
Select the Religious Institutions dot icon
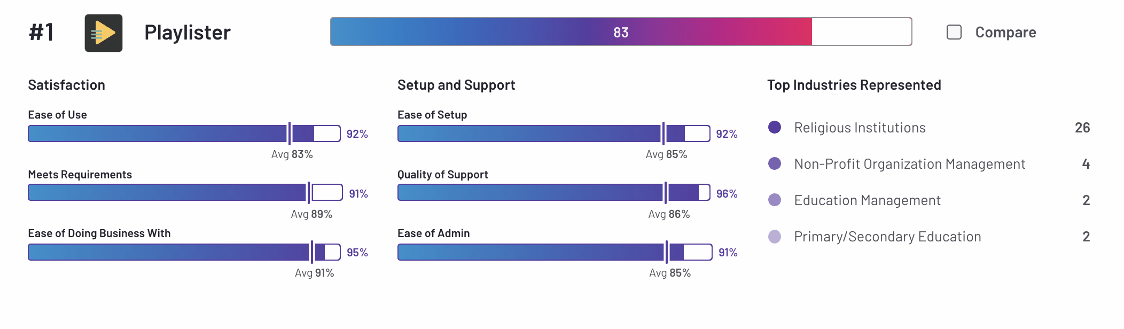point(775,127)
